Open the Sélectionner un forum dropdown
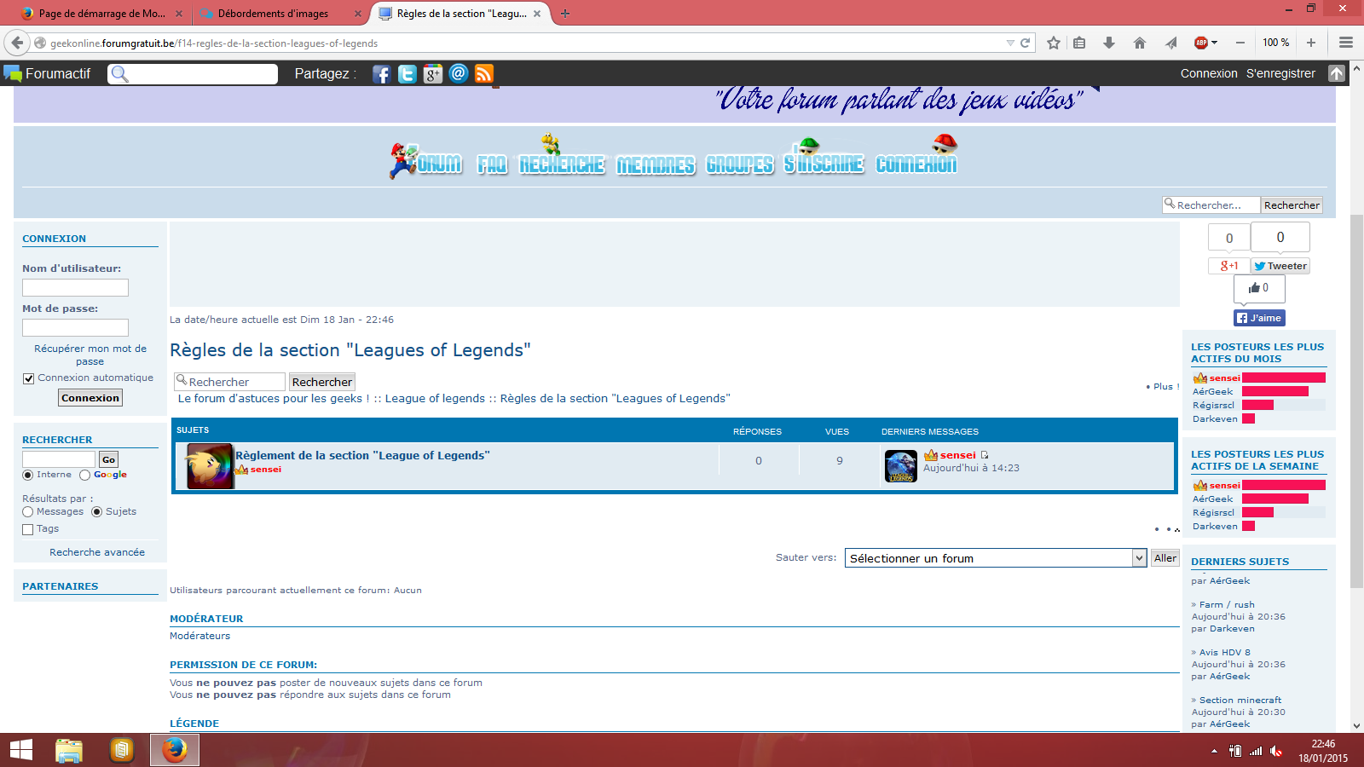Viewport: 1364px width, 767px height. click(995, 558)
